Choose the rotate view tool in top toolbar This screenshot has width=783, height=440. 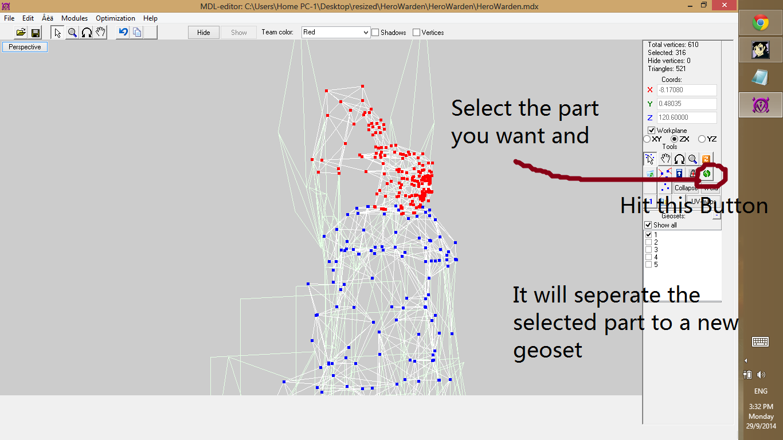click(87, 33)
